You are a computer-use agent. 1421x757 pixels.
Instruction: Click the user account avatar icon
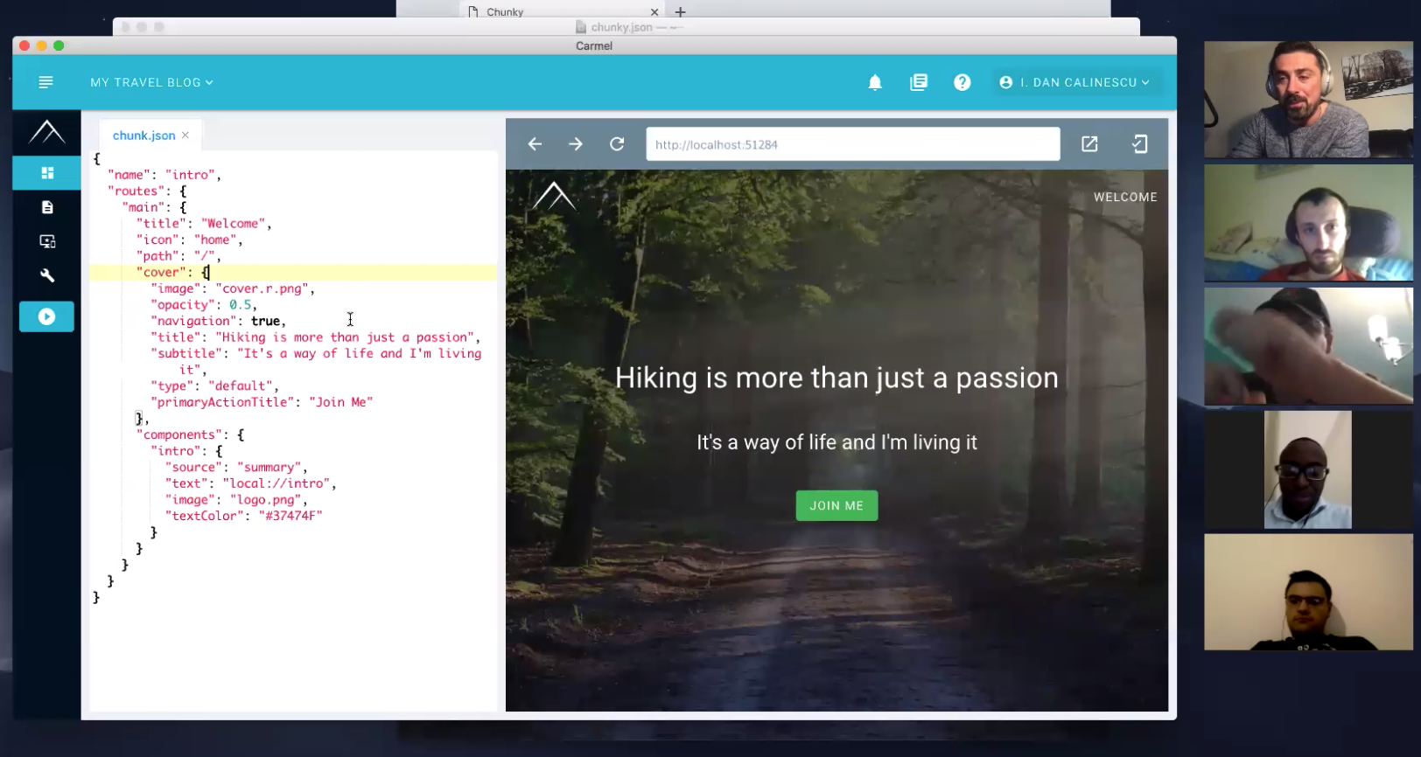(x=1006, y=82)
